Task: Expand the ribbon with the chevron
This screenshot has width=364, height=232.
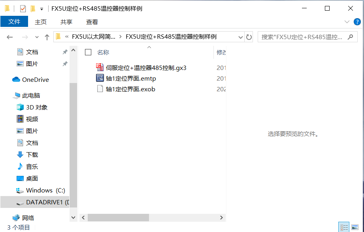Action: [347, 22]
